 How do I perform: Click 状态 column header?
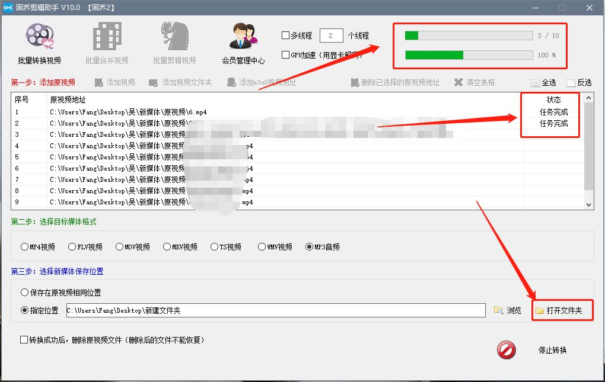pos(553,99)
